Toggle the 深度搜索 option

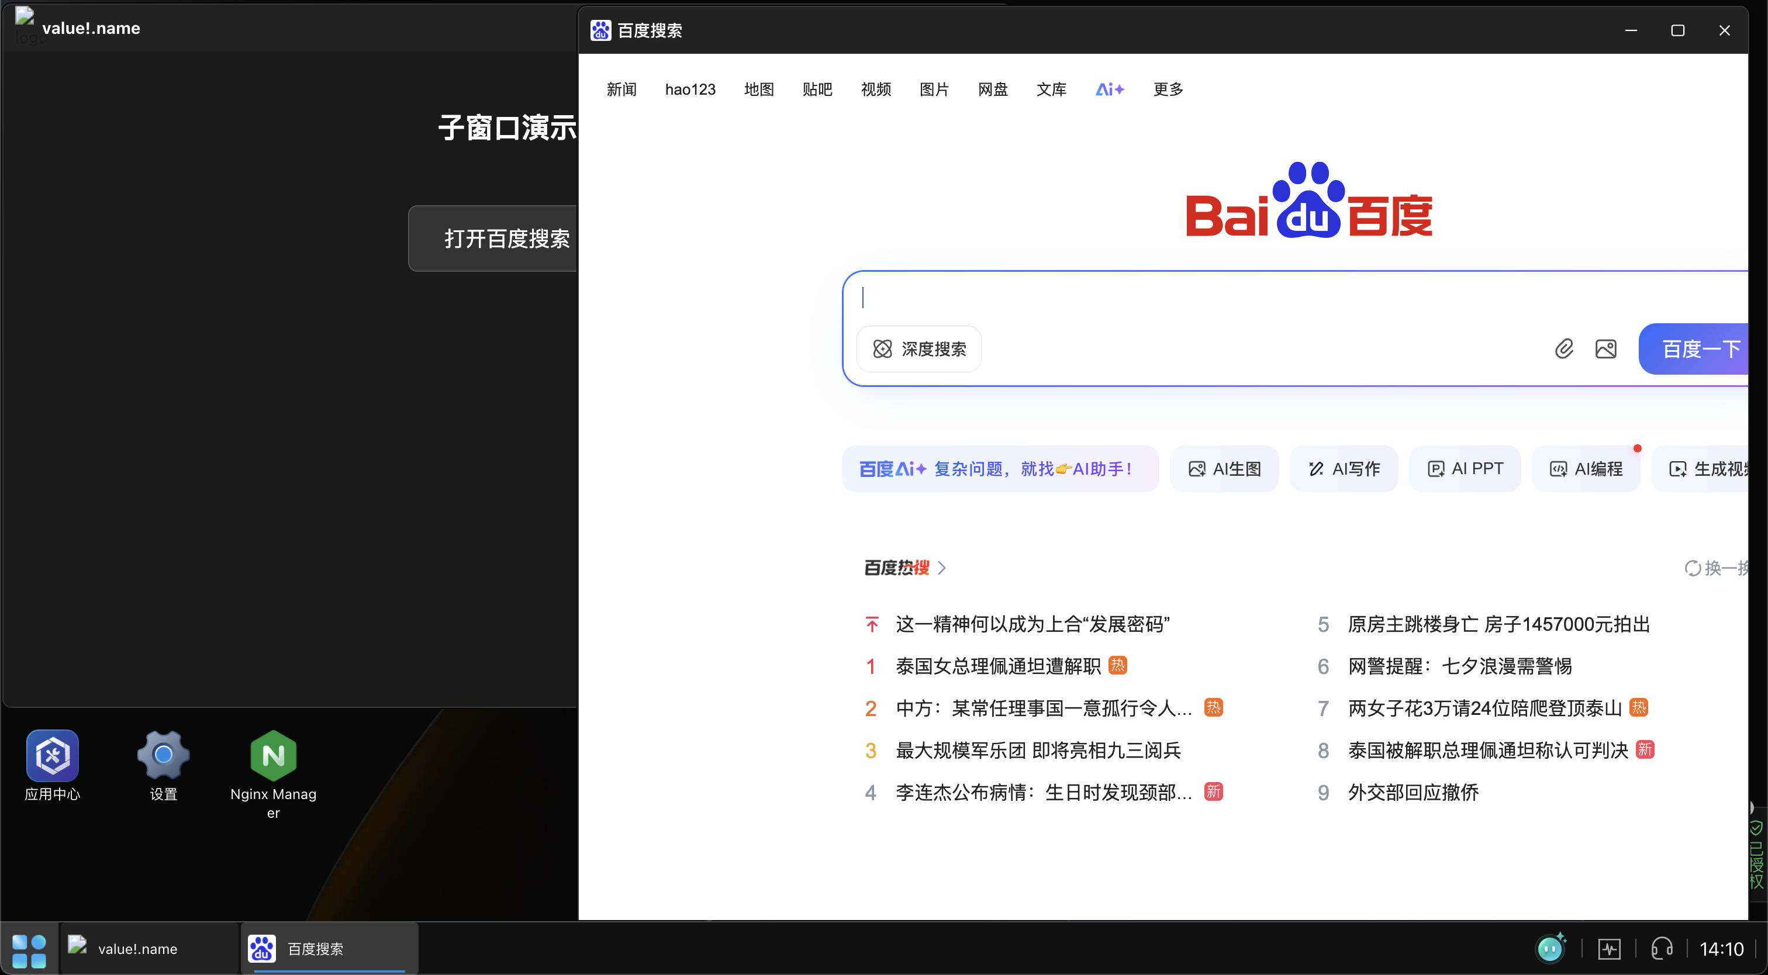919,348
